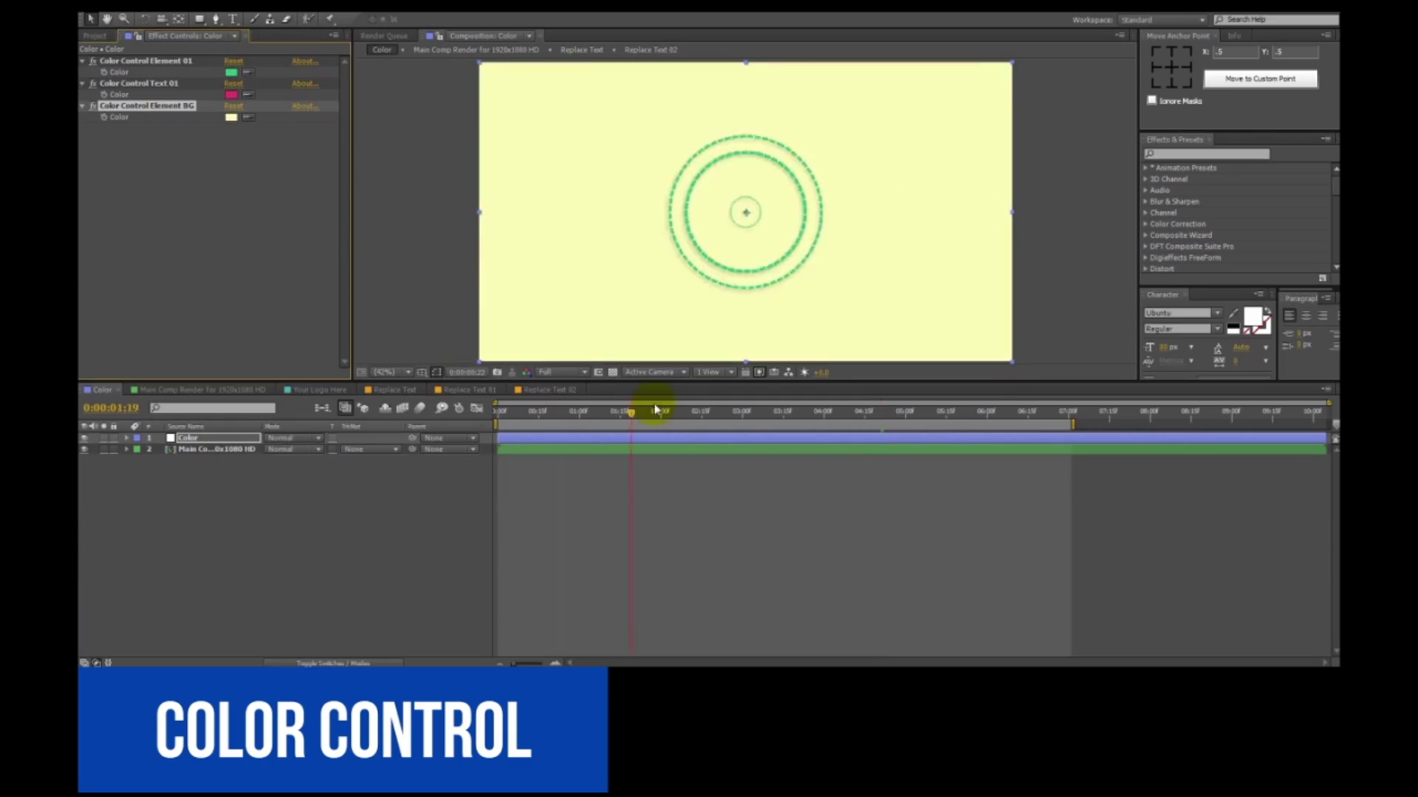The width and height of the screenshot is (1418, 797).
Task: Select the Horizontal Type tool
Action: pyautogui.click(x=233, y=18)
